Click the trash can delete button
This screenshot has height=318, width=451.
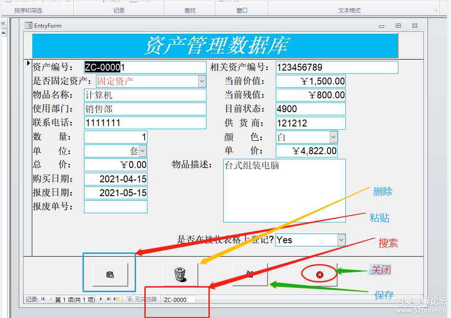point(180,275)
